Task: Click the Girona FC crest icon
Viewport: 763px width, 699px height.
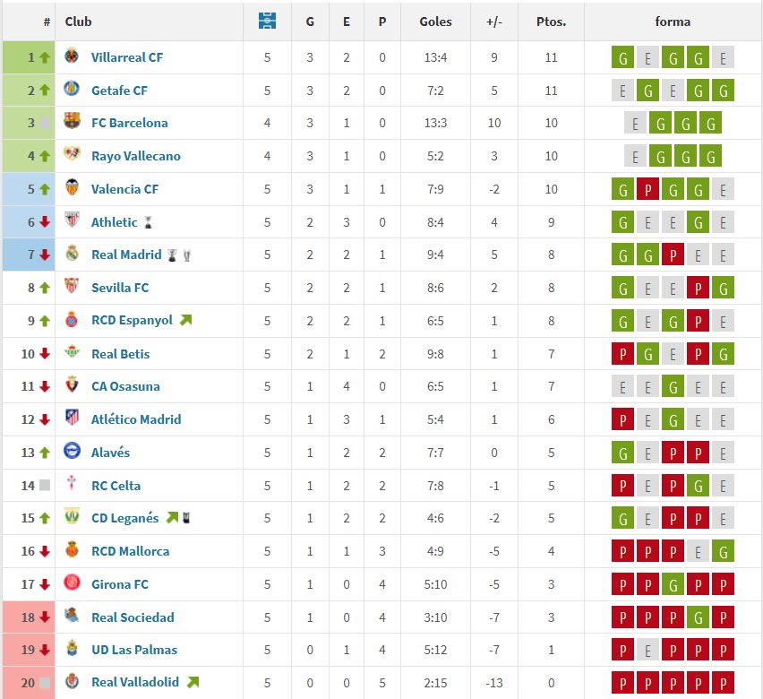Action: click(x=72, y=584)
